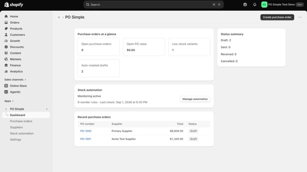Screen dimensions: 307x172
Task: Open the Sidekick assistant icon
Action: (245, 5)
